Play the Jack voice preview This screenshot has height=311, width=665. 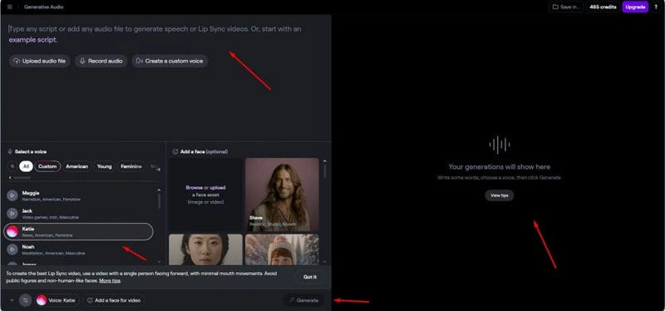12,214
